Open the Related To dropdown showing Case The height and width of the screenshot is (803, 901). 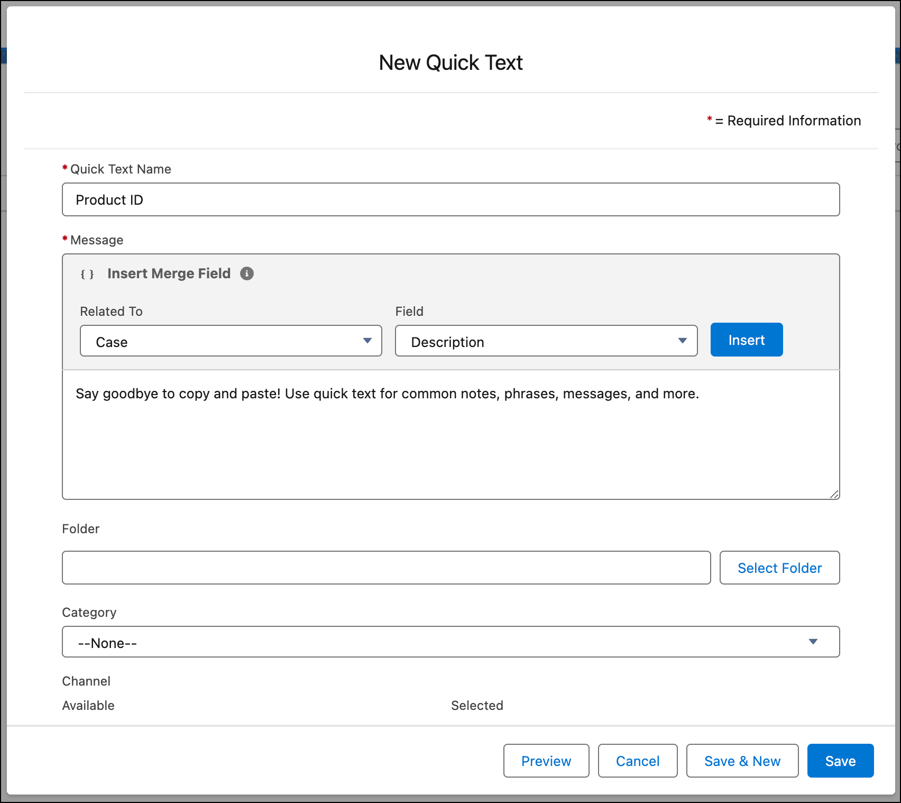(231, 341)
